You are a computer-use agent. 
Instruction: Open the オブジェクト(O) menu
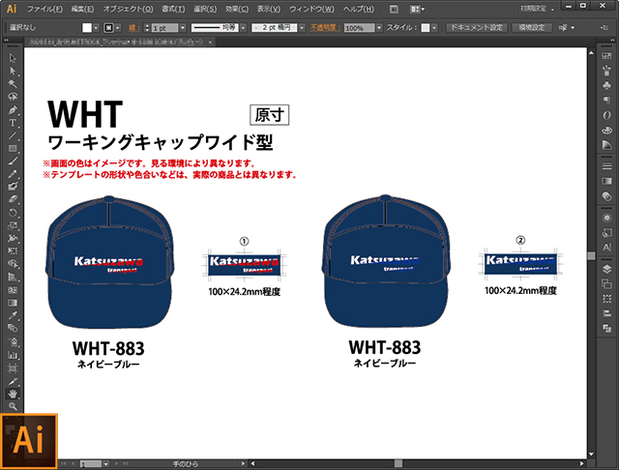(128, 9)
